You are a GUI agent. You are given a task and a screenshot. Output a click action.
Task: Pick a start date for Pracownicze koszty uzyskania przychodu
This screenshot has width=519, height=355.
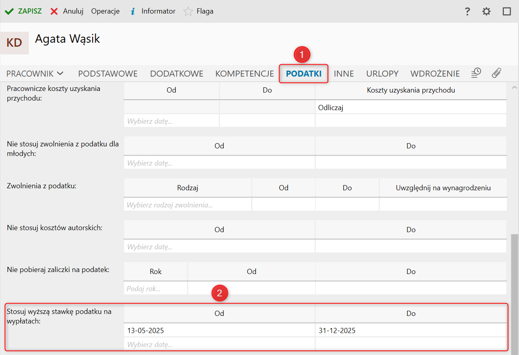pyautogui.click(x=172, y=121)
